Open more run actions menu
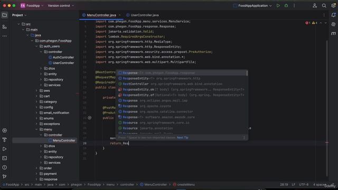This screenshot has height=190, width=338. 294,6
